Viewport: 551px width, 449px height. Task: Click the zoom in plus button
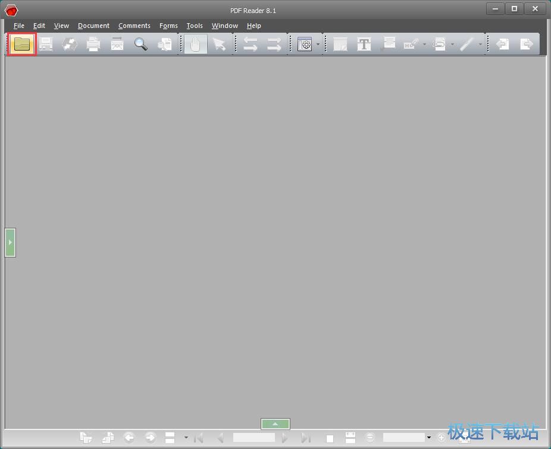[x=442, y=438]
